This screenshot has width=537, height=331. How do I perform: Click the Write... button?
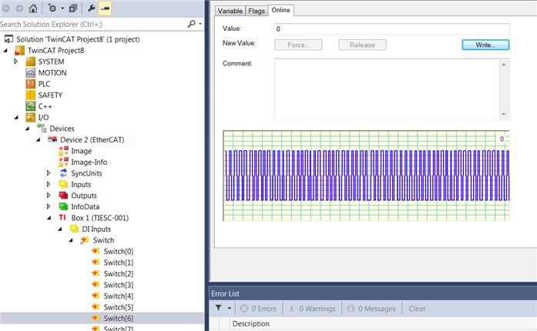[485, 45]
